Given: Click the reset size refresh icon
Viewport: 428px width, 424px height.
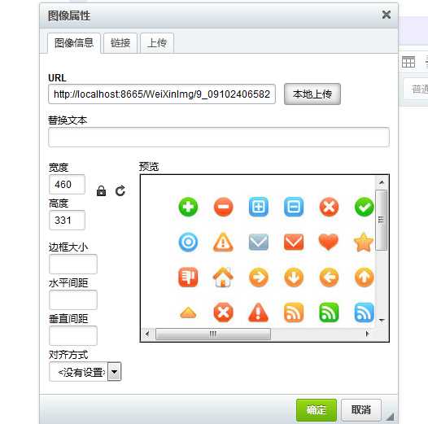Looking at the screenshot, I should [120, 191].
